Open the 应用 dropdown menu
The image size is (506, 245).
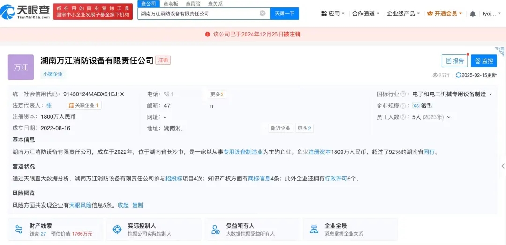pos(333,14)
